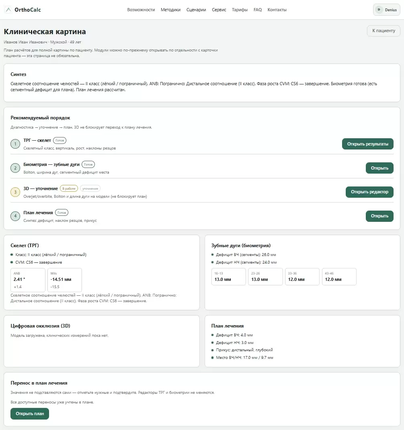Screen dimensions: 404x430
Task: Click the План лечения step title
Action: (x=38, y=213)
